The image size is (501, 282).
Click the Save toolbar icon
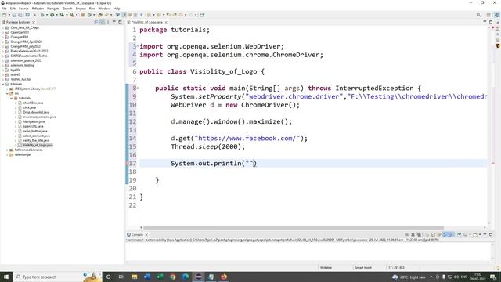coord(14,15)
